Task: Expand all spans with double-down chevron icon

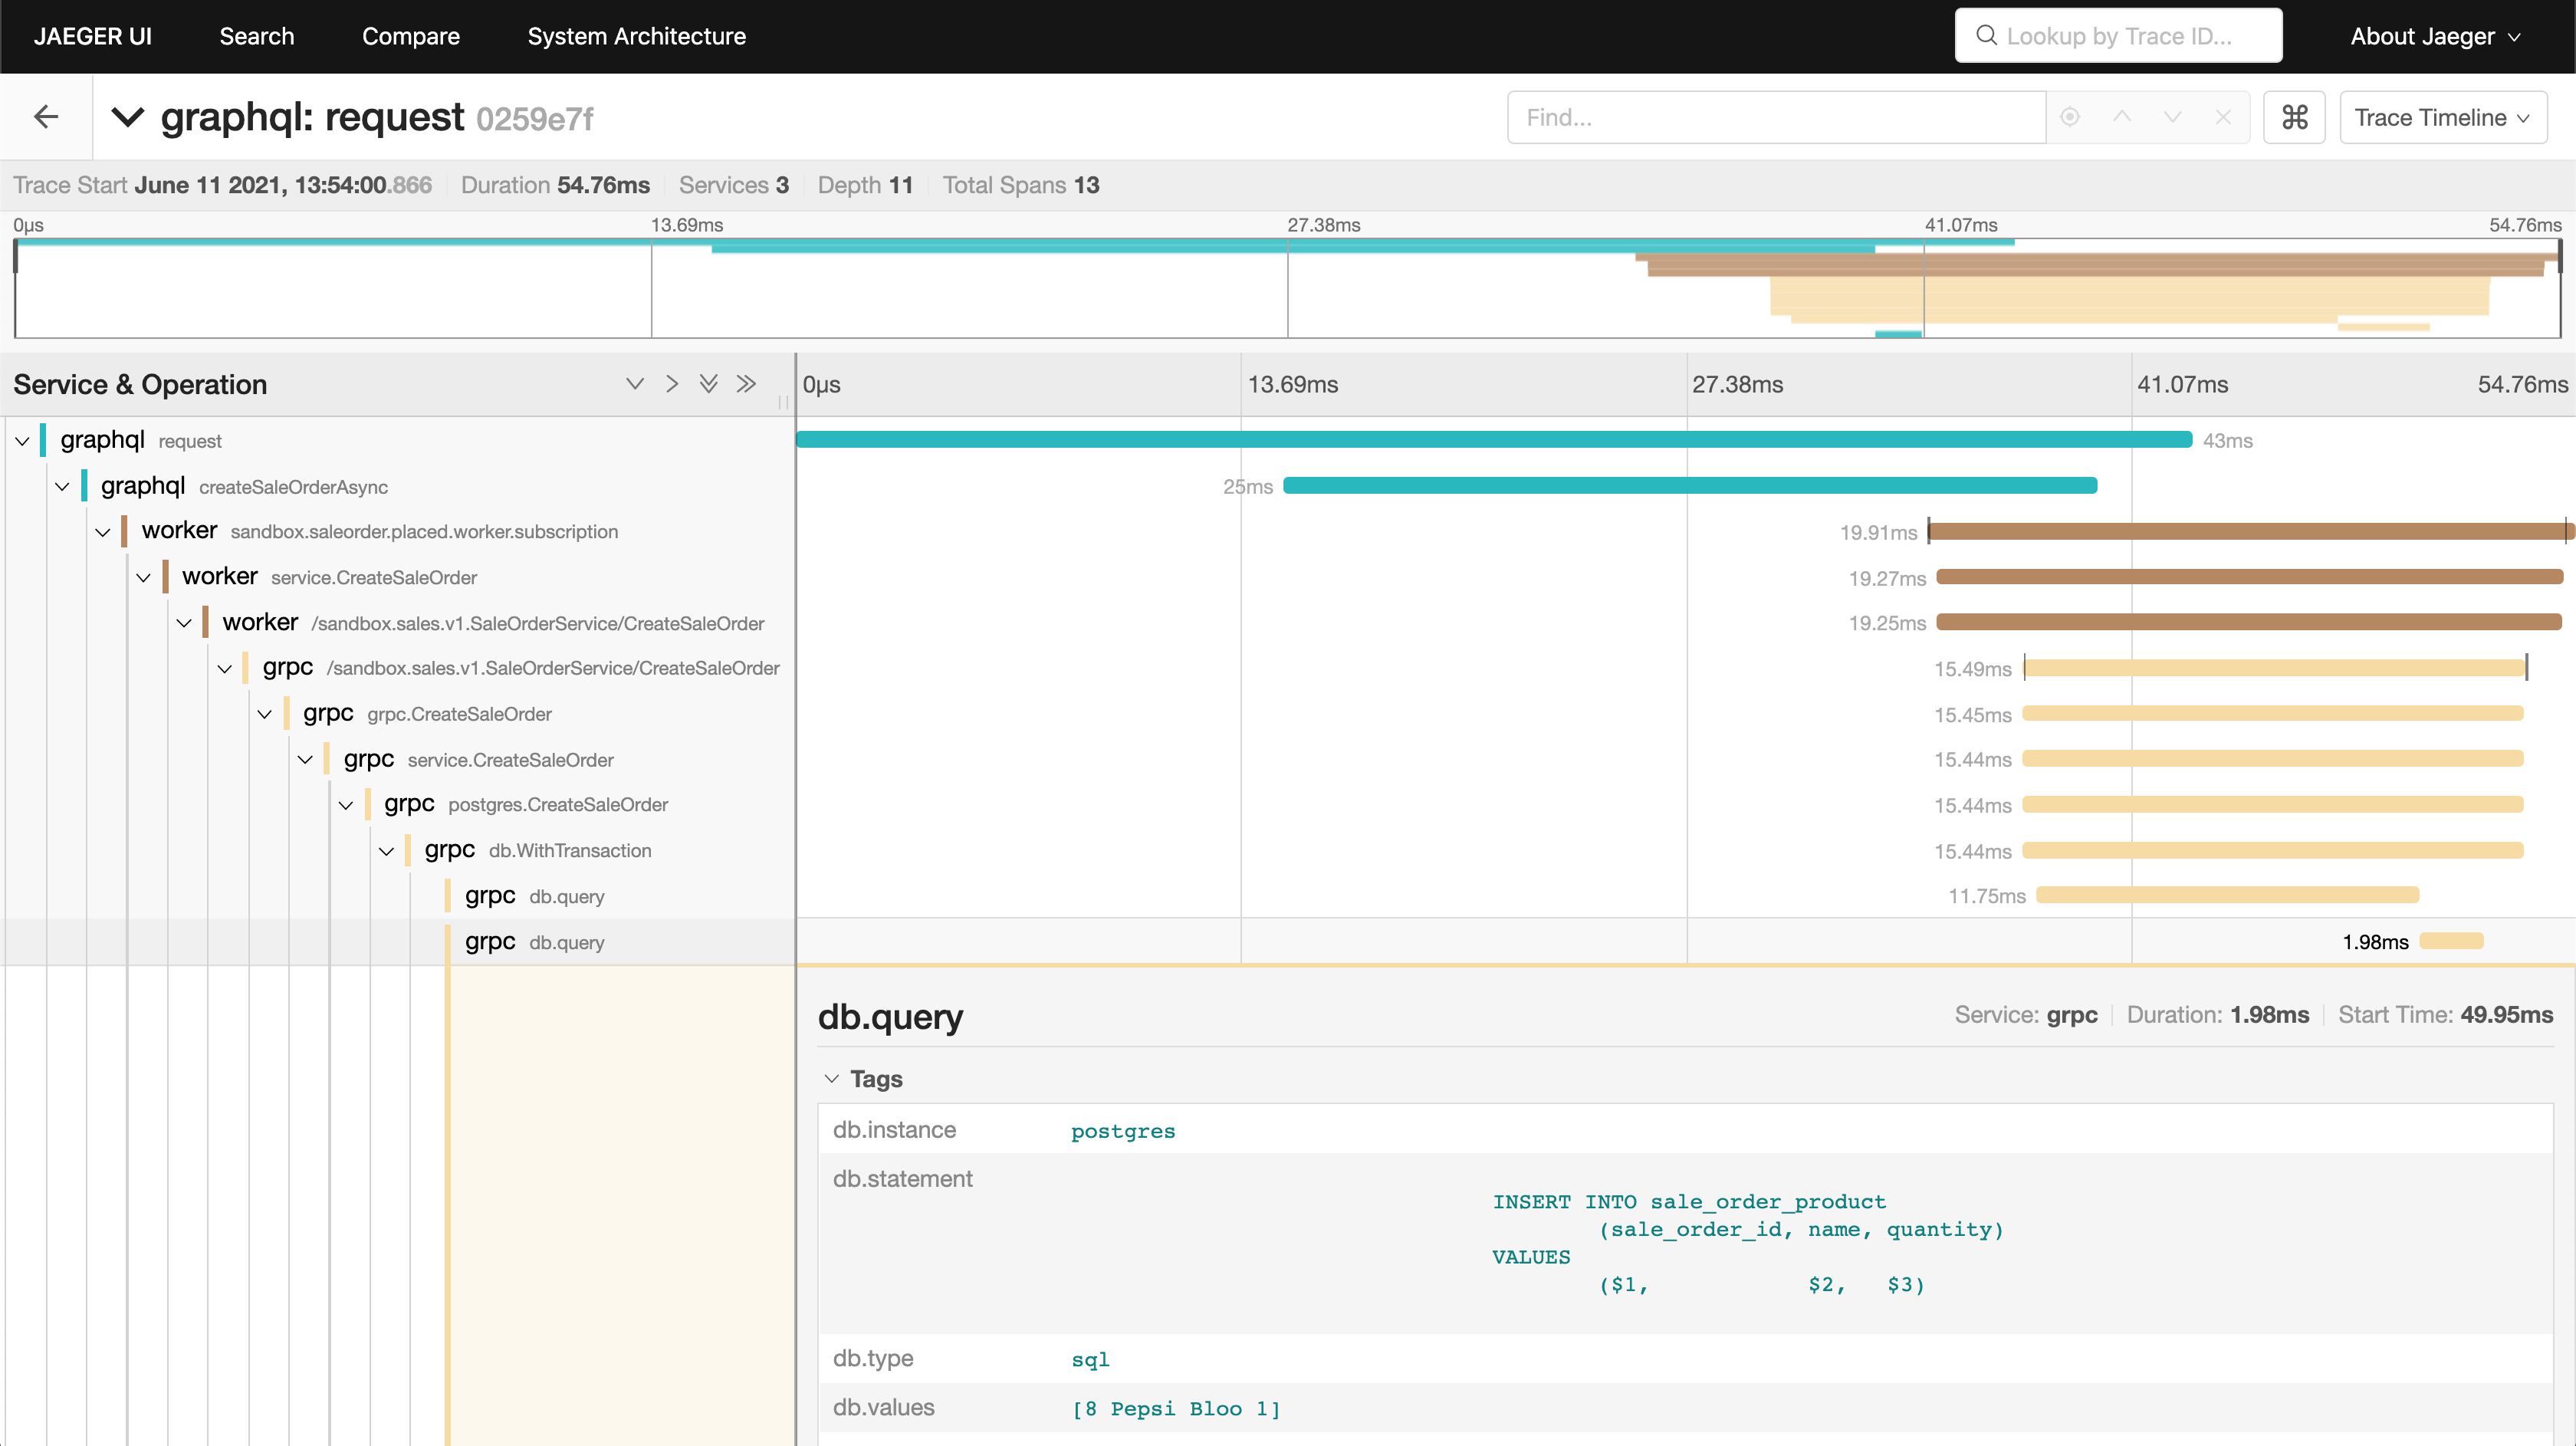Action: tap(709, 384)
